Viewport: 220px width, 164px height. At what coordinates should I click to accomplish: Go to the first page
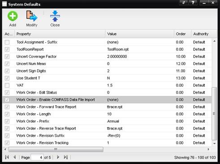[7, 157]
